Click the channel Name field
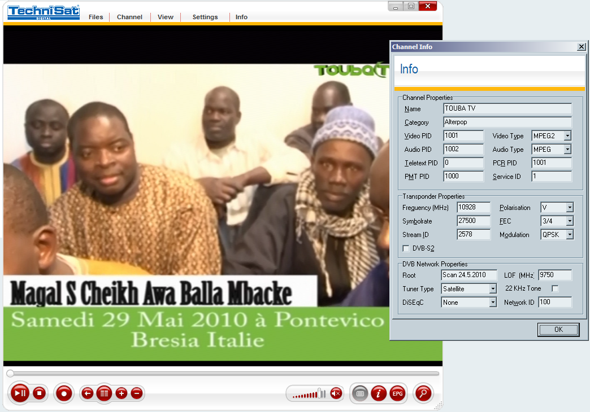 (507, 108)
